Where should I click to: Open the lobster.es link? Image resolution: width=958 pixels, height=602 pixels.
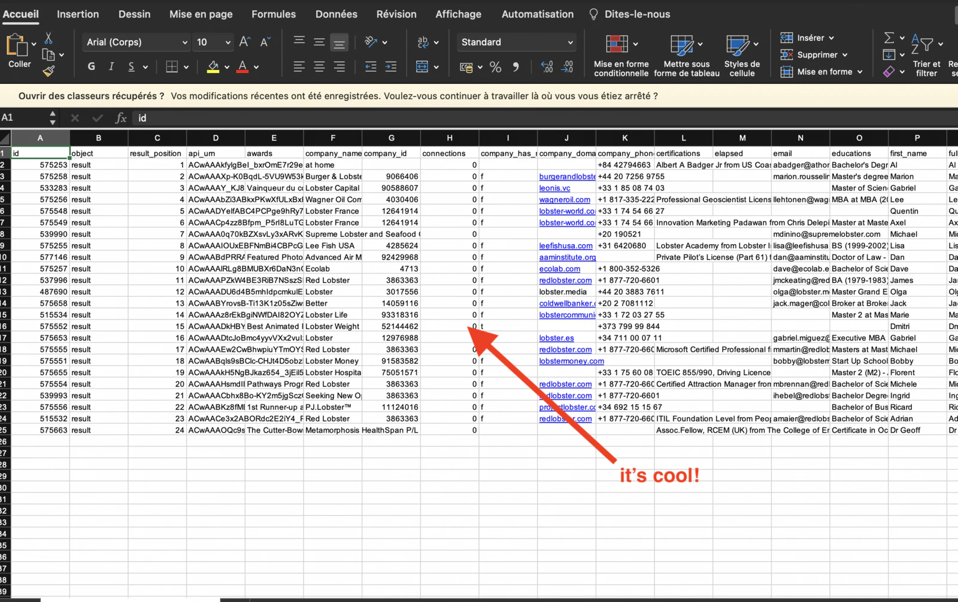556,338
